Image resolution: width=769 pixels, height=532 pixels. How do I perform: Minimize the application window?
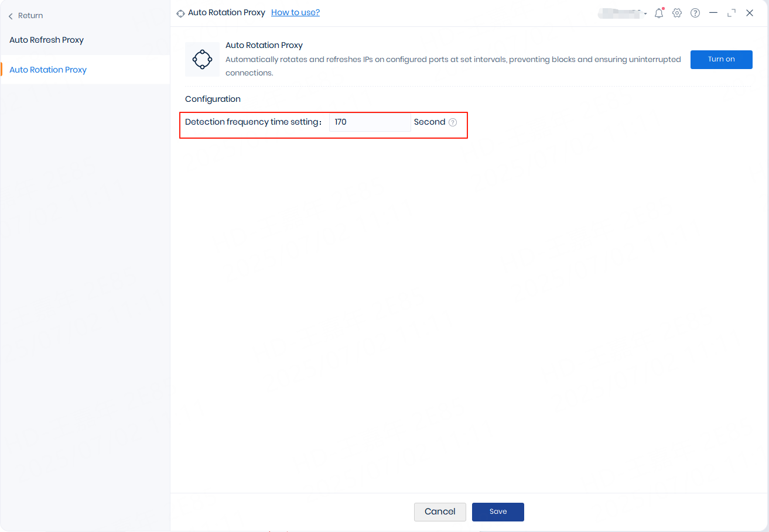(713, 13)
